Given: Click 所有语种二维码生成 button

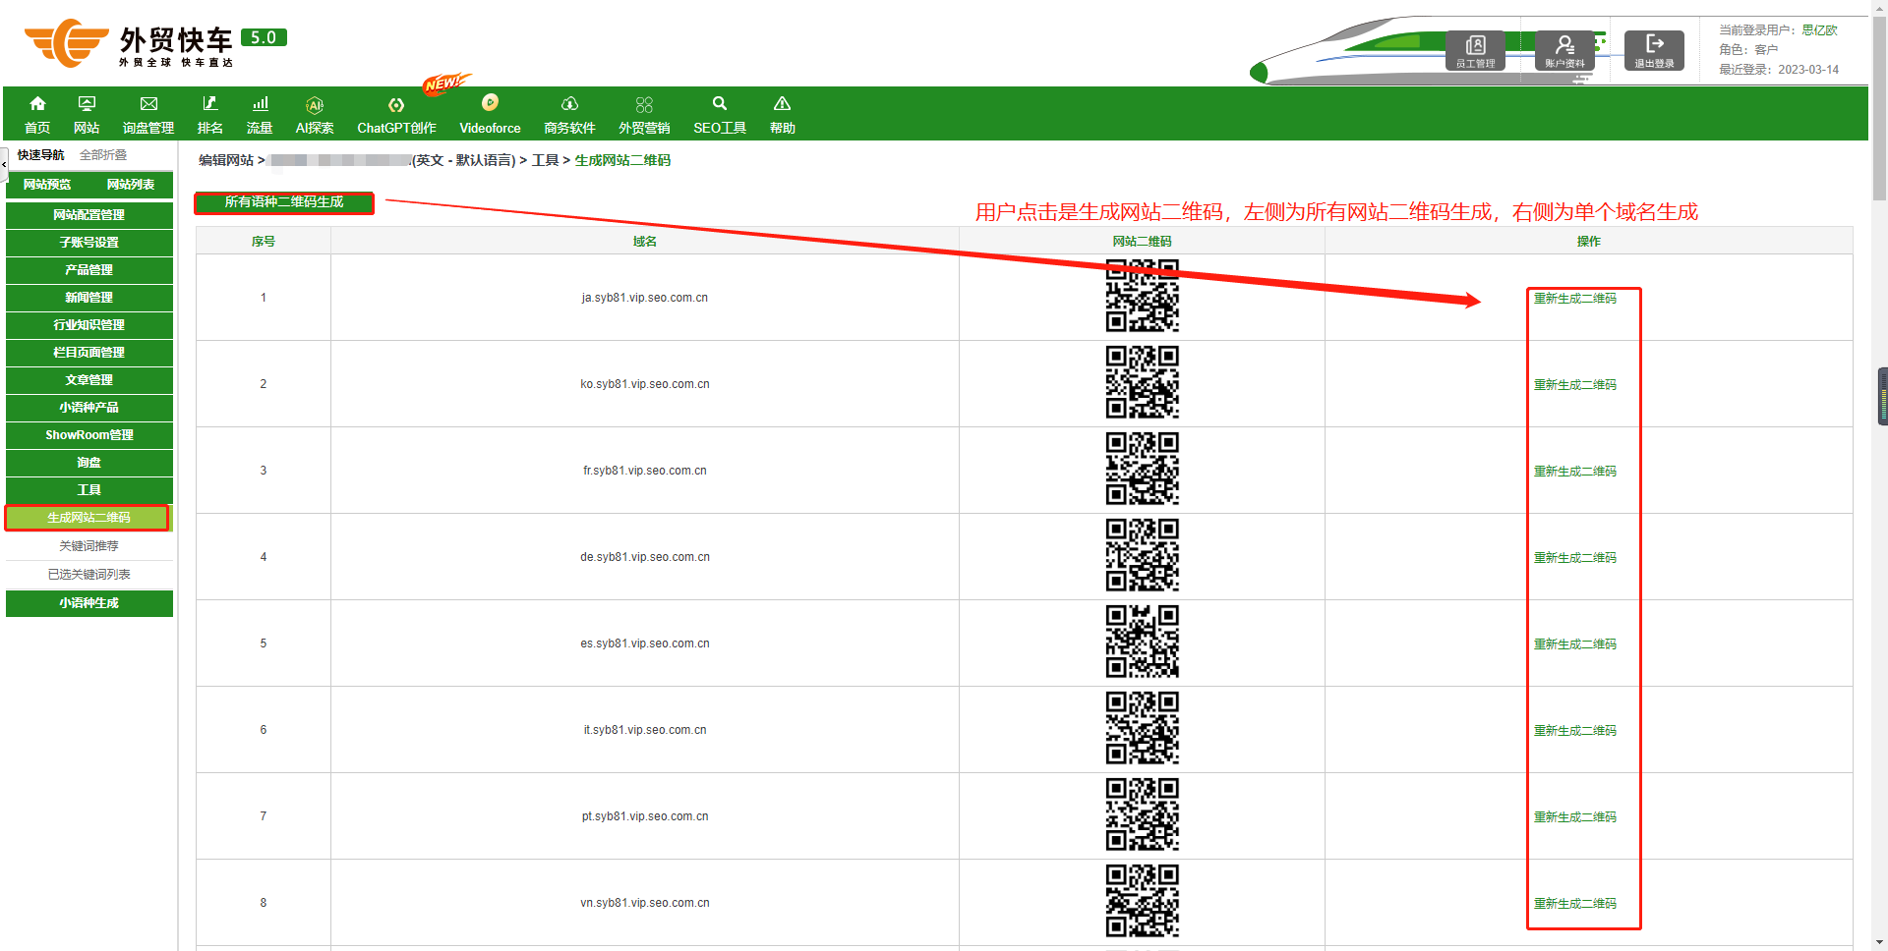Looking at the screenshot, I should pyautogui.click(x=284, y=202).
